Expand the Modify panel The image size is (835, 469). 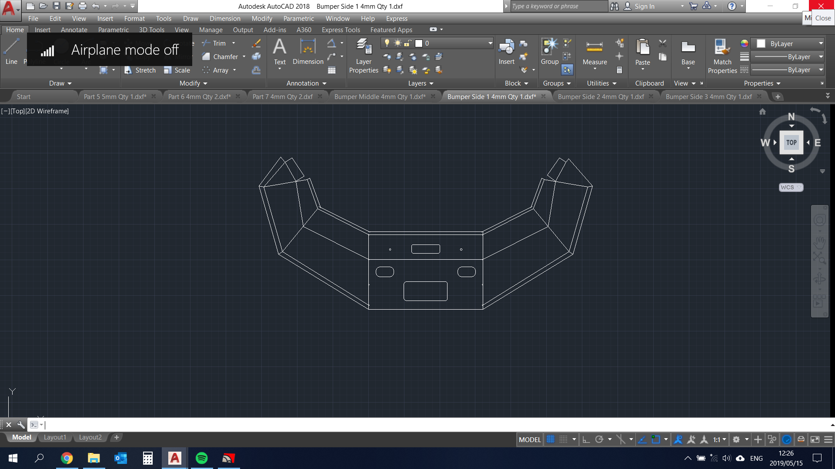pyautogui.click(x=205, y=83)
